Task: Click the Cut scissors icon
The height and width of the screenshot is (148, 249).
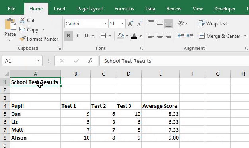Action: (23, 20)
